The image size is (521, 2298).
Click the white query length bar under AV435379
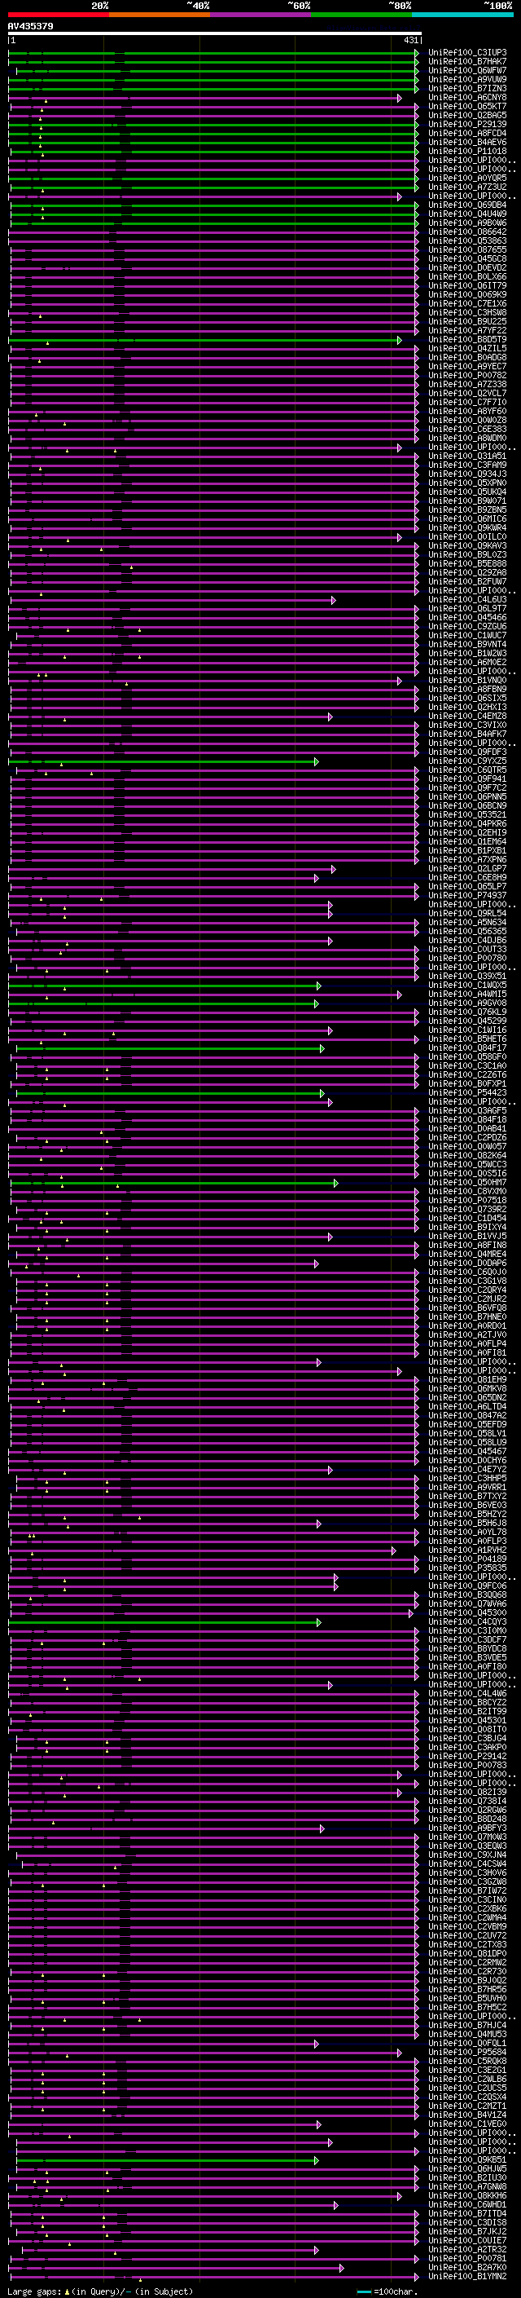click(215, 34)
